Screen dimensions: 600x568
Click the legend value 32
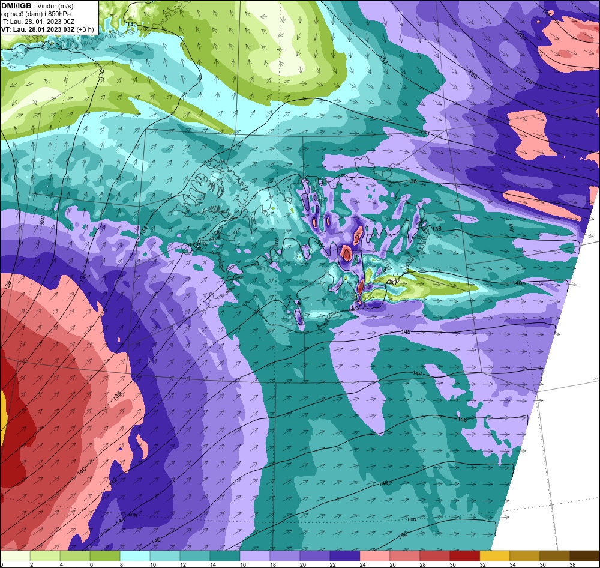click(x=482, y=564)
